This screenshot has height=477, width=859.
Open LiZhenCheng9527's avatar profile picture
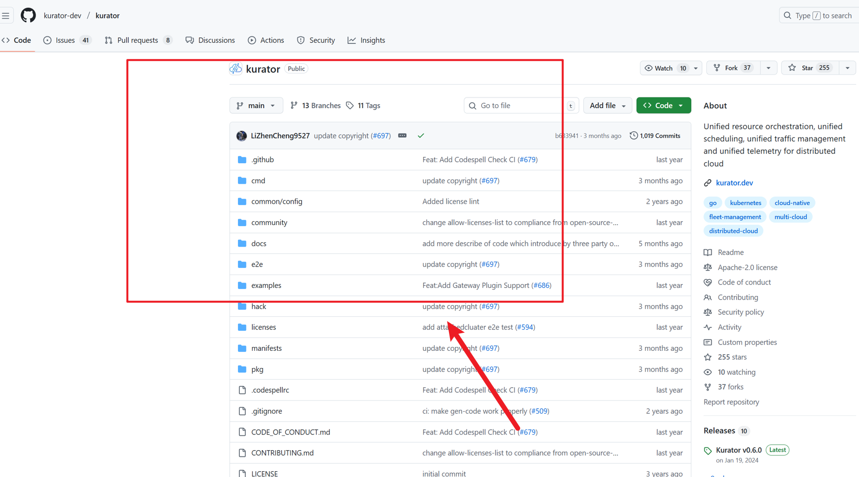pos(241,136)
